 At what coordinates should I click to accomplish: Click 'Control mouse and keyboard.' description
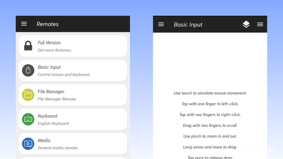tap(63, 74)
